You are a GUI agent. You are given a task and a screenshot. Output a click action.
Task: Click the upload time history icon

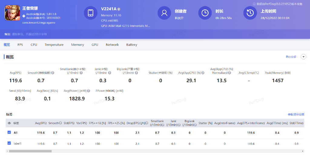click(x=250, y=13)
